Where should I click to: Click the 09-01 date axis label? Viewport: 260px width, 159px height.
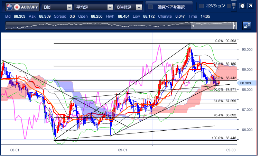122,150
